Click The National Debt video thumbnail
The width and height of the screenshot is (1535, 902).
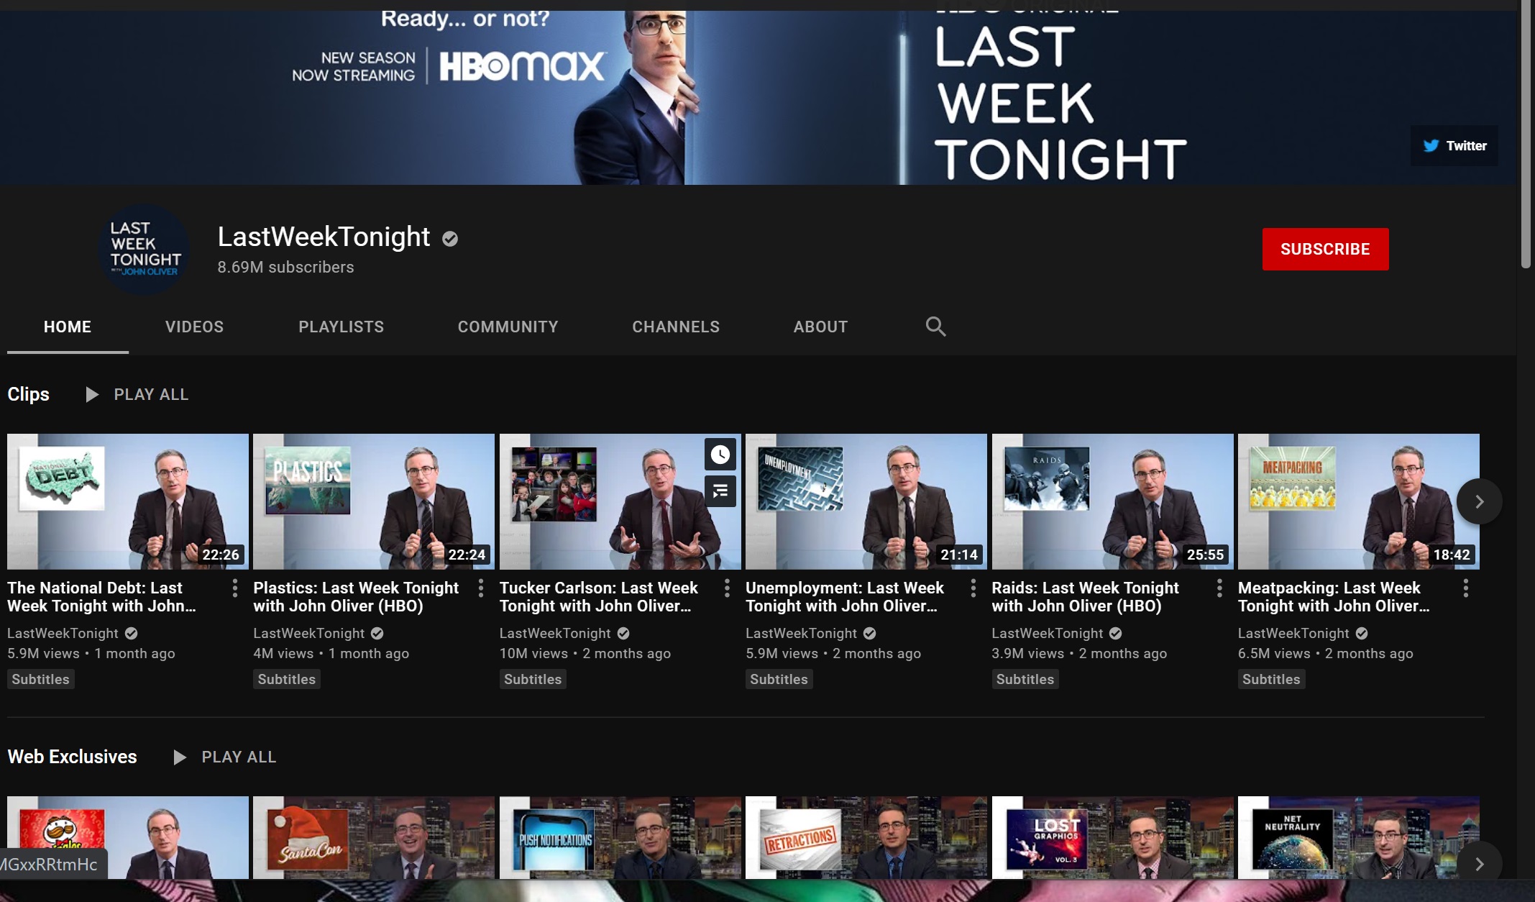click(128, 501)
